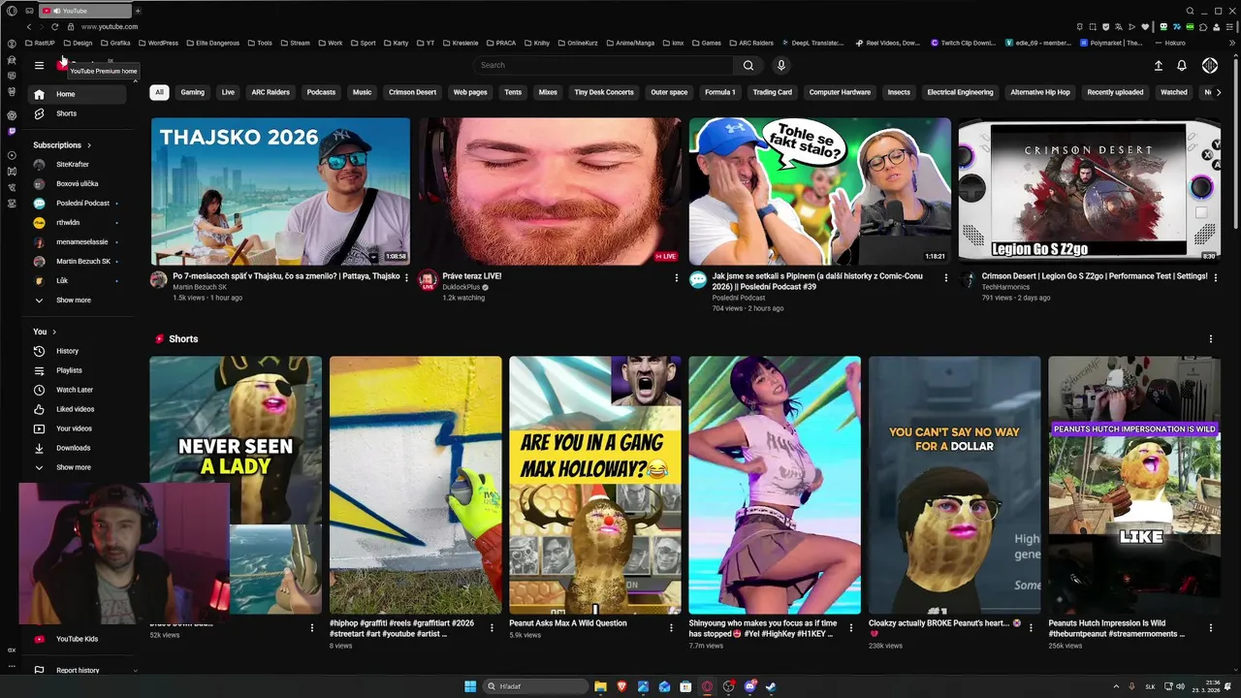The width and height of the screenshot is (1241, 698).
Task: Click the Windows Start button in taskbar
Action: tap(470, 686)
